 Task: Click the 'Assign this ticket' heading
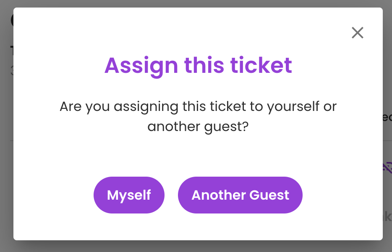click(x=198, y=66)
